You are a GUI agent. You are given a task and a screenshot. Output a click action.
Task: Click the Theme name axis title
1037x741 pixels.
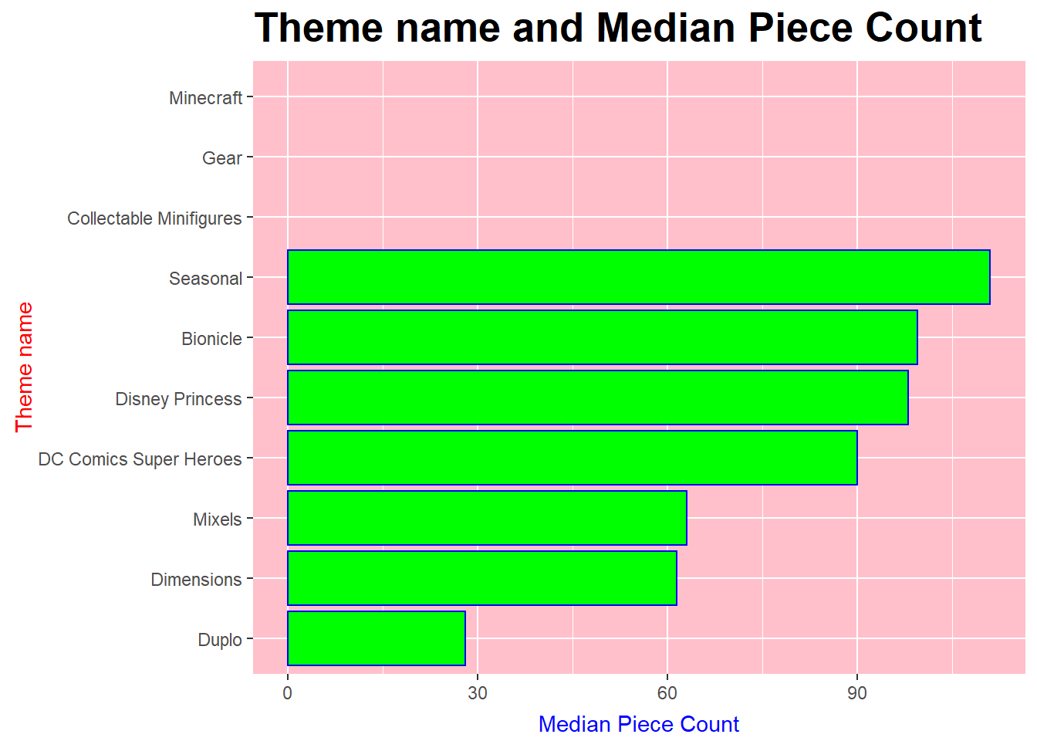tap(25, 367)
